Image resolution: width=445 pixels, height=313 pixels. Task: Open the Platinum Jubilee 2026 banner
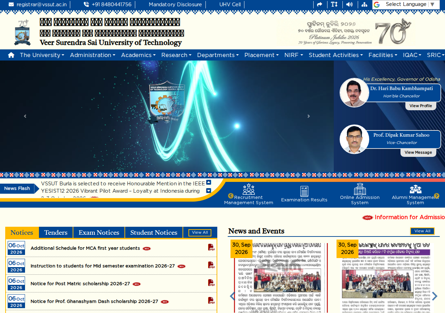point(354,32)
